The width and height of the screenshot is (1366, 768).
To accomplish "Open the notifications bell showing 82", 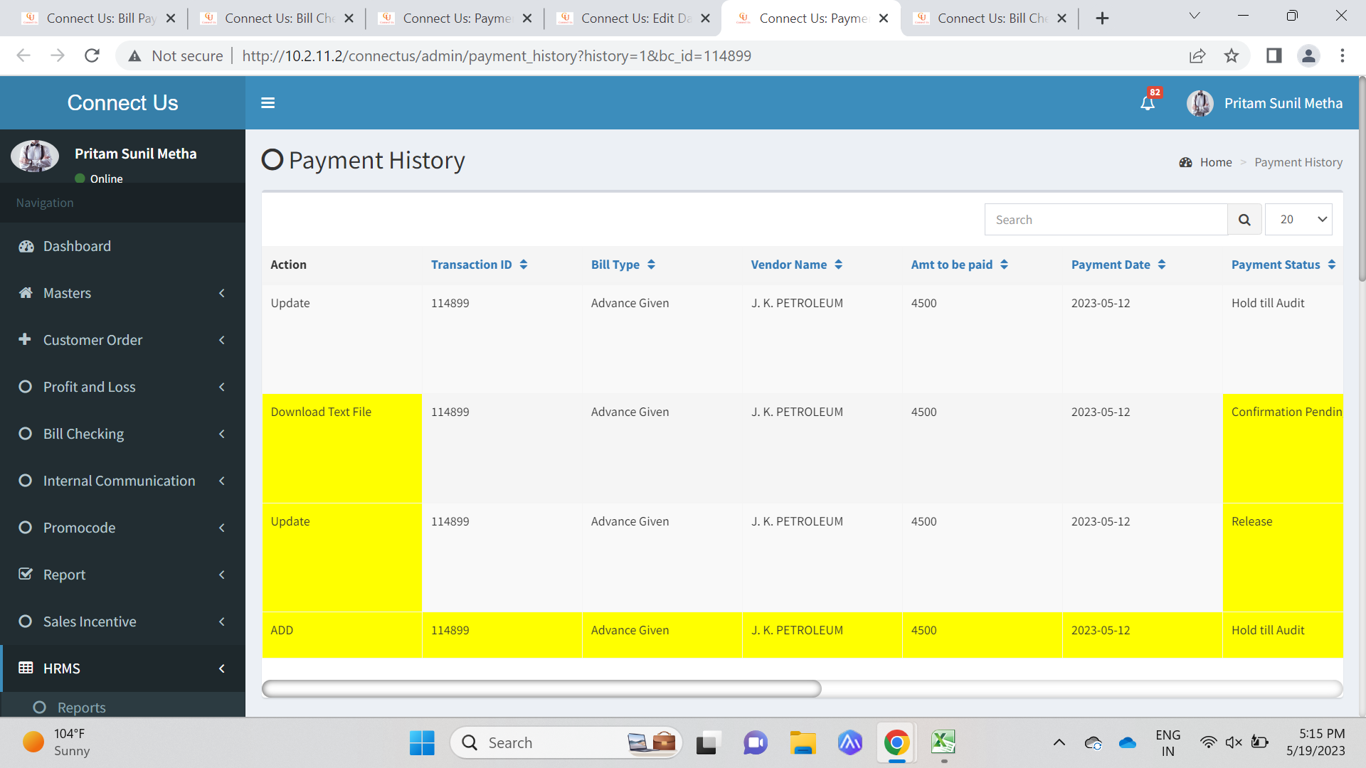I will (x=1148, y=103).
